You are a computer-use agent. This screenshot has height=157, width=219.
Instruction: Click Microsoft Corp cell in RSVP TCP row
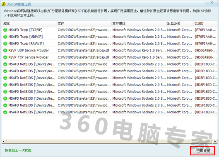180,57
